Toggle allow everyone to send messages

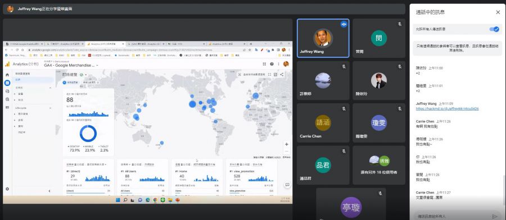tap(494, 29)
